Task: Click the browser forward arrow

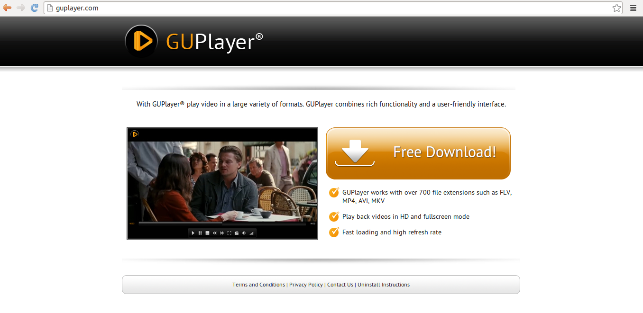Action: [21, 8]
